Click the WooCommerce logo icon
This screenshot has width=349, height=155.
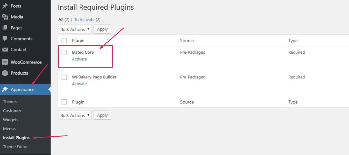5,62
